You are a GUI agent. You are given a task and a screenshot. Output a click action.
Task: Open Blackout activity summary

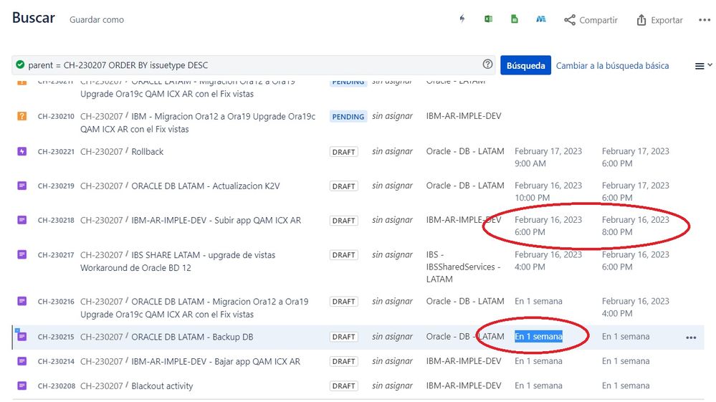coord(162,386)
